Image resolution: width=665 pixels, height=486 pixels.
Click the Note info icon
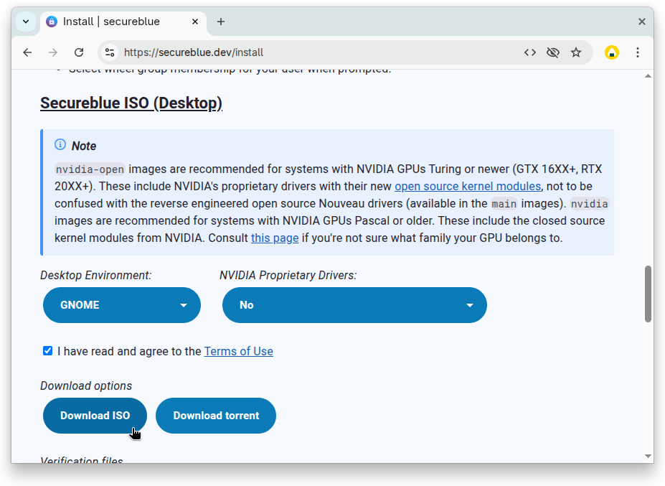60,145
